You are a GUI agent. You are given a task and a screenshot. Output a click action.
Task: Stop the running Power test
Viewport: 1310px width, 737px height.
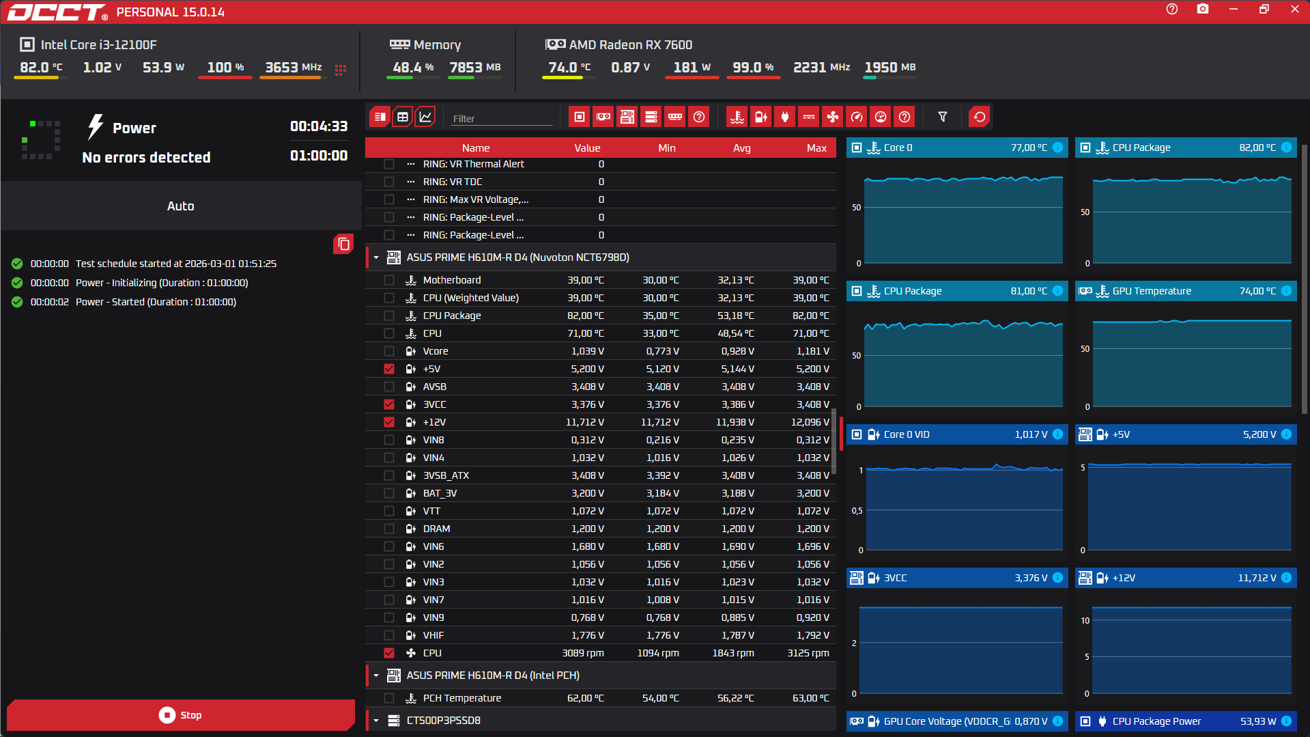click(181, 715)
